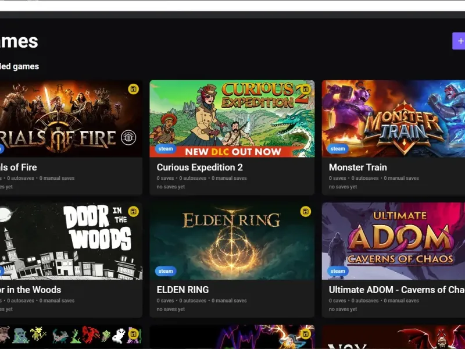Click the save icon on pixel monsters card
The width and height of the screenshot is (465, 349).
(133, 334)
